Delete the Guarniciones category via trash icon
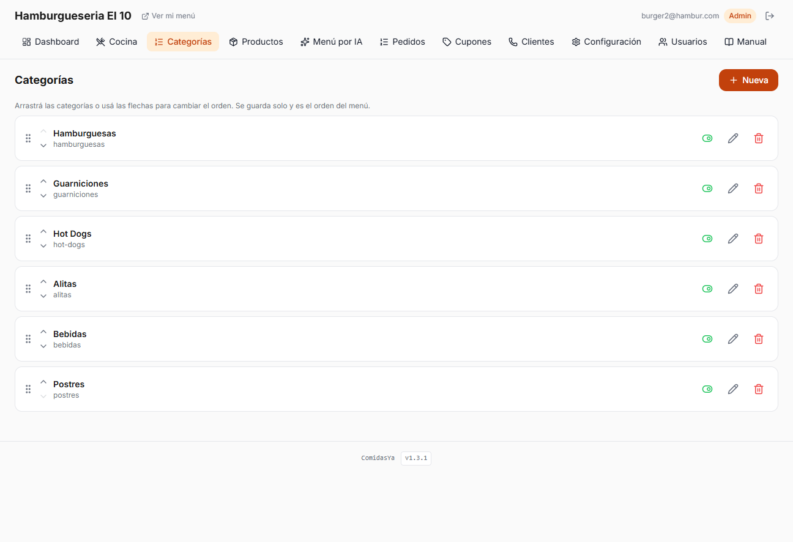Image resolution: width=793 pixels, height=542 pixels. point(759,188)
